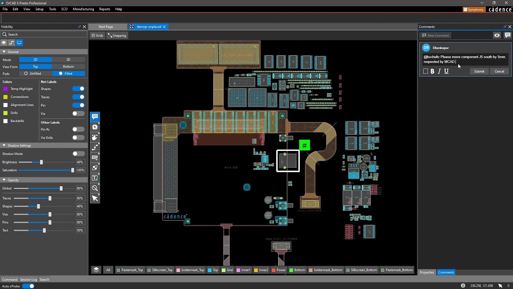This screenshot has width=513, height=289.
Task: Open the Setup menu
Action: (39, 9)
